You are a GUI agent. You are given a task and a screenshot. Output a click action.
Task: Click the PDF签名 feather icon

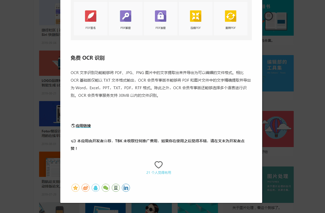point(91,16)
